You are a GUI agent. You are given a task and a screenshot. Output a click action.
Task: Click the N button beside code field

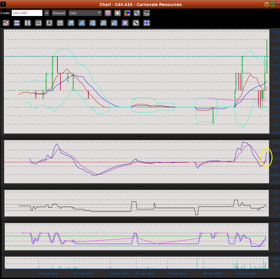[47, 13]
